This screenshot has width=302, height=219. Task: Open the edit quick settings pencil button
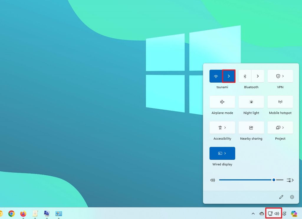point(281,197)
